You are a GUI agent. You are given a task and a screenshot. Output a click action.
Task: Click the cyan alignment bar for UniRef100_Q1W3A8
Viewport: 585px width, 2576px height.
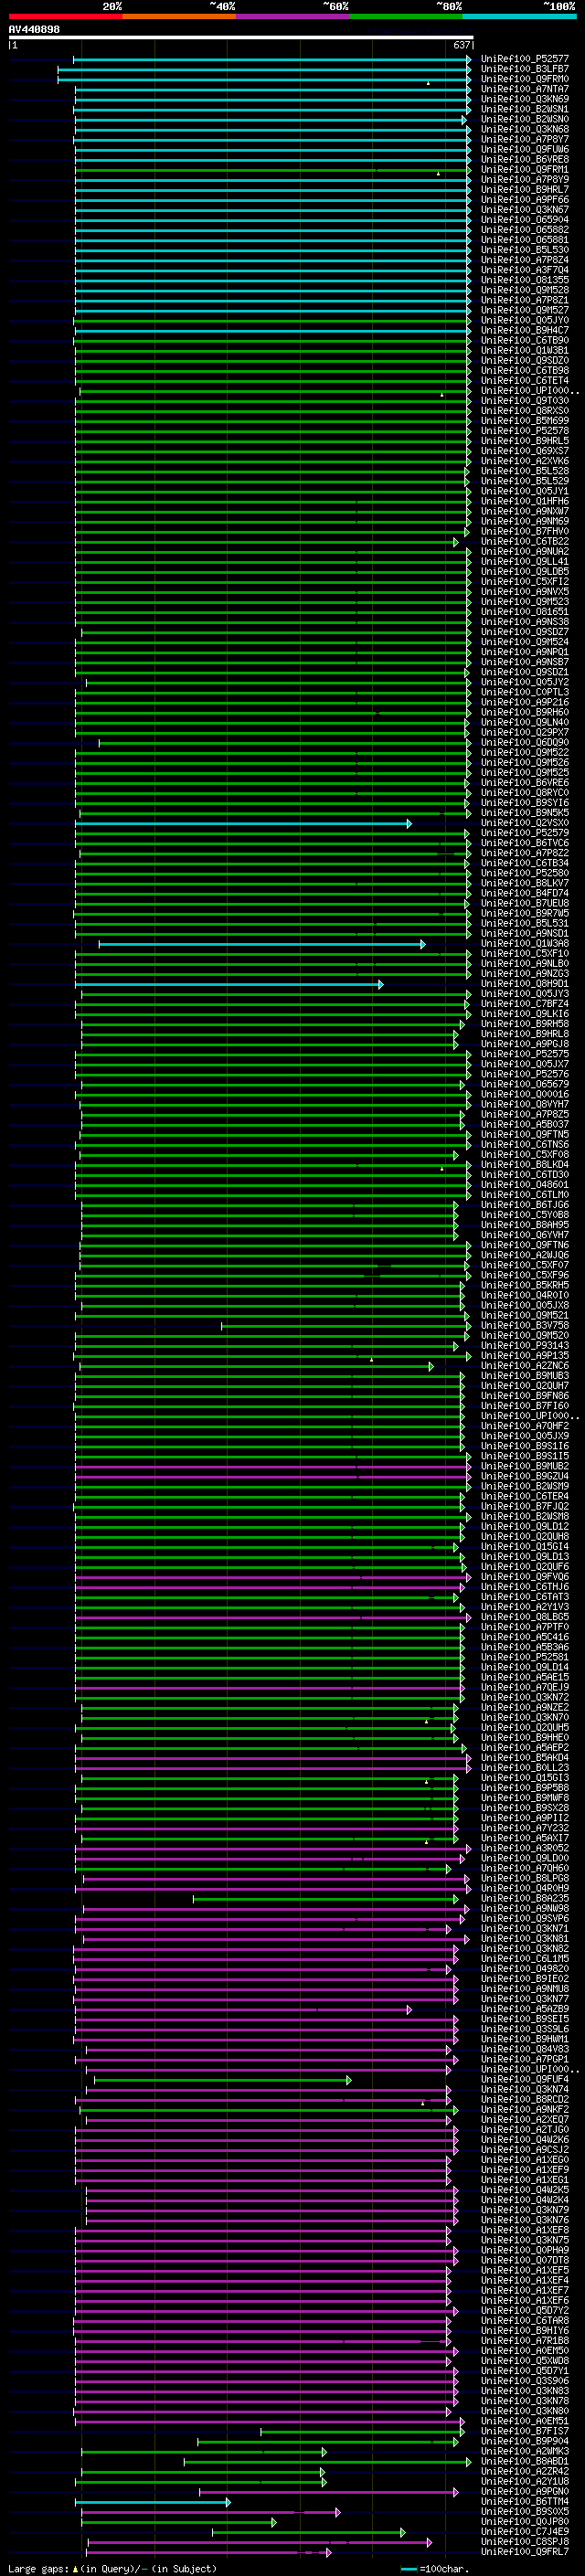coord(262,944)
